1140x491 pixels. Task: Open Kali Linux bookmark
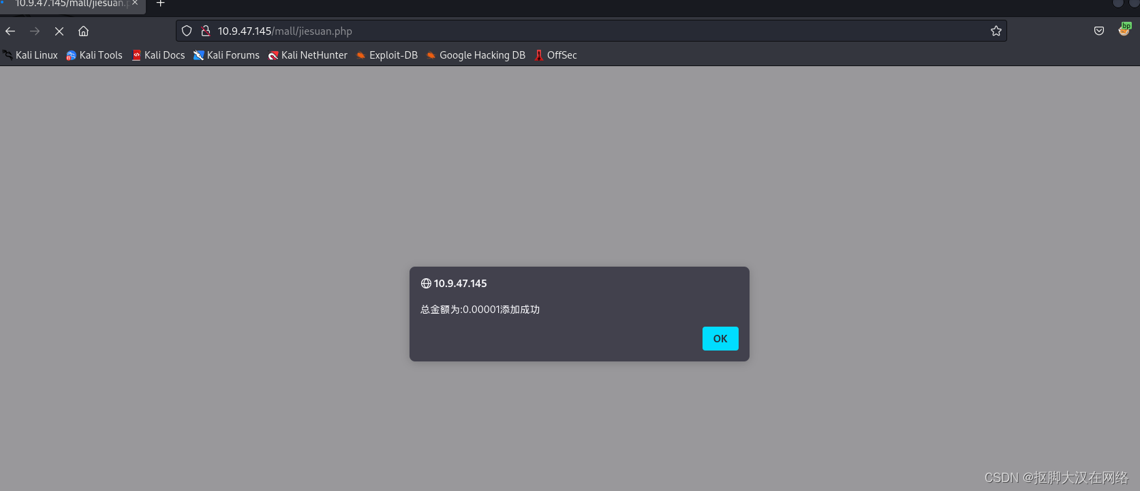pyautogui.click(x=30, y=55)
